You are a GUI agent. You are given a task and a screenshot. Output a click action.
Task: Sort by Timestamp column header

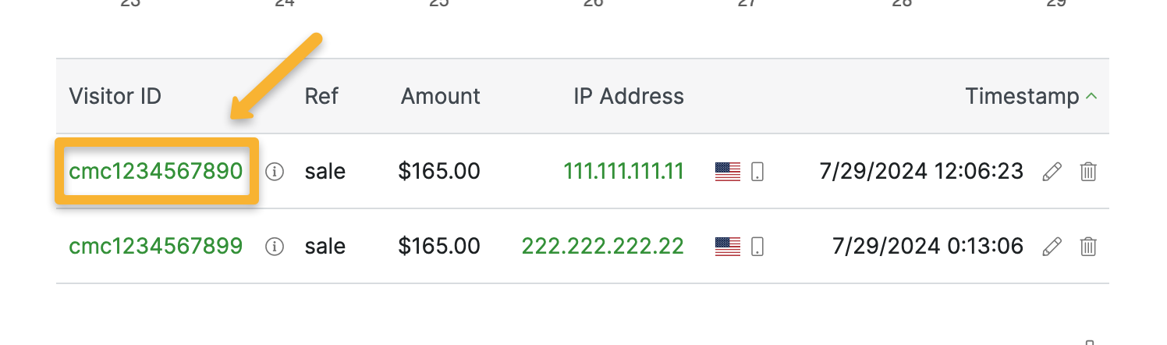[x=1021, y=97]
